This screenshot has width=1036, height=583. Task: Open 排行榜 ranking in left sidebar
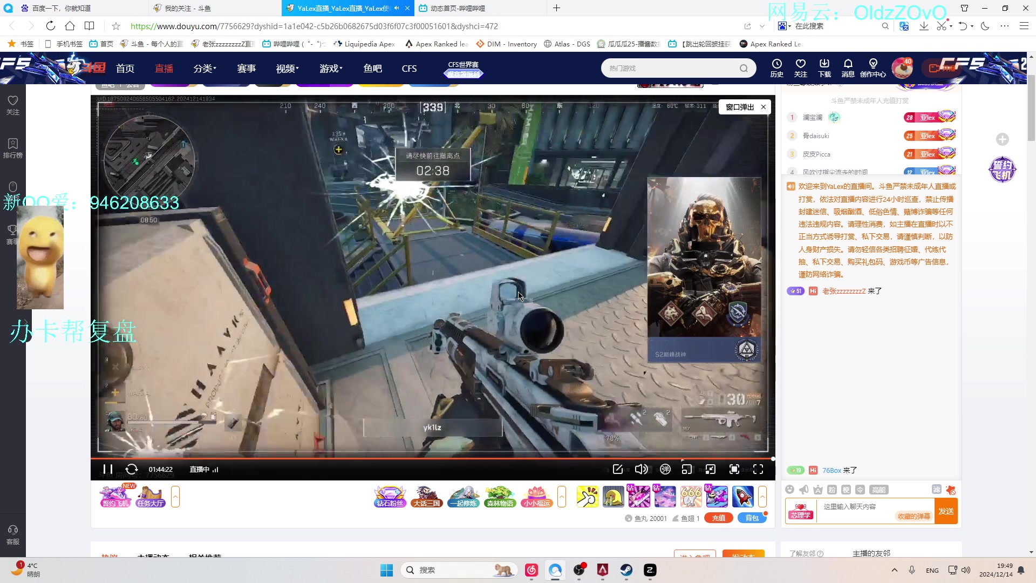click(13, 148)
